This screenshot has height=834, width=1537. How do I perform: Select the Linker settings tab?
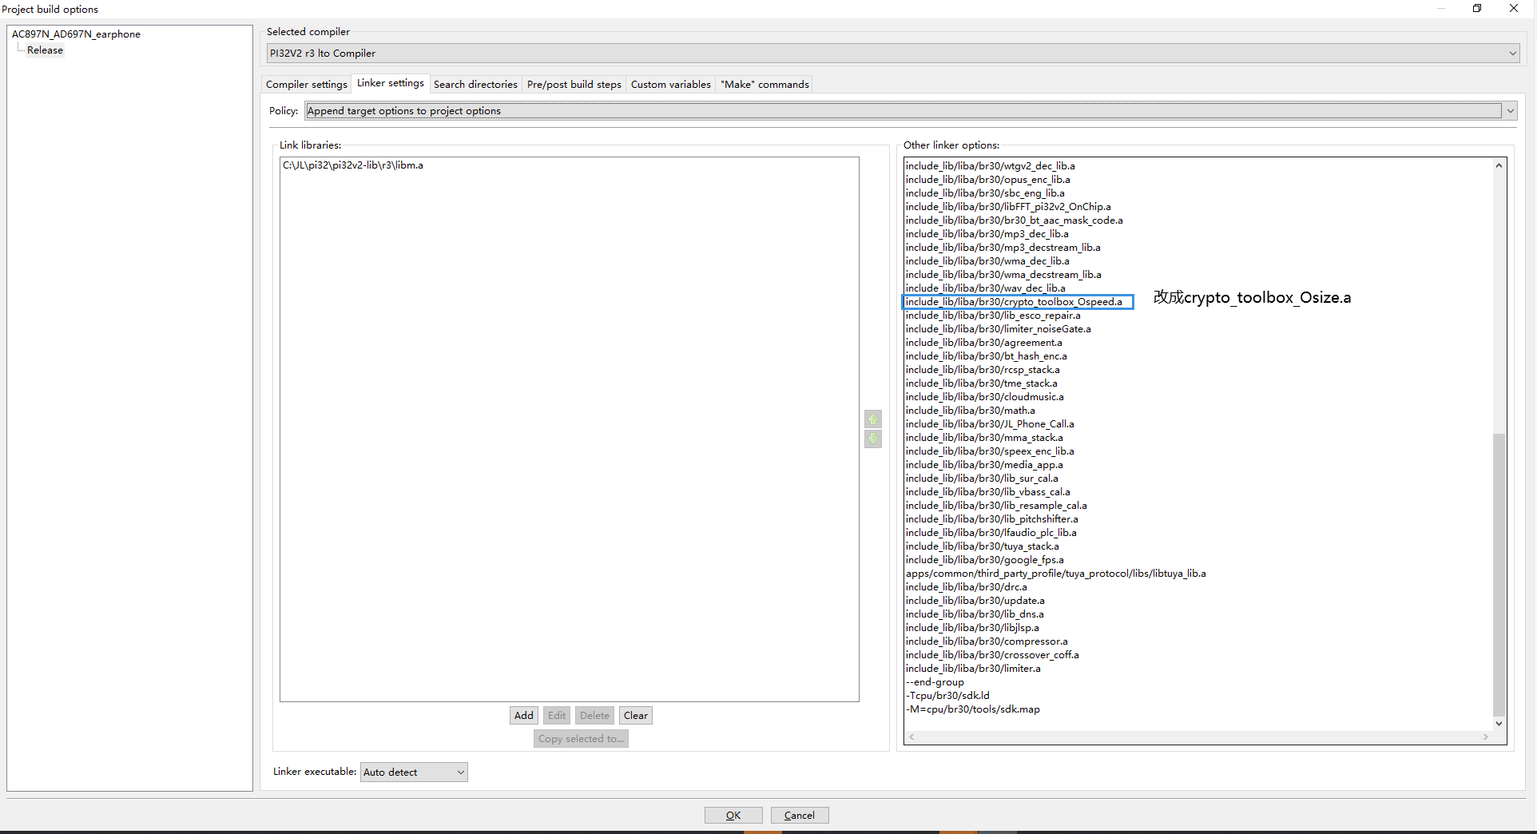point(391,83)
